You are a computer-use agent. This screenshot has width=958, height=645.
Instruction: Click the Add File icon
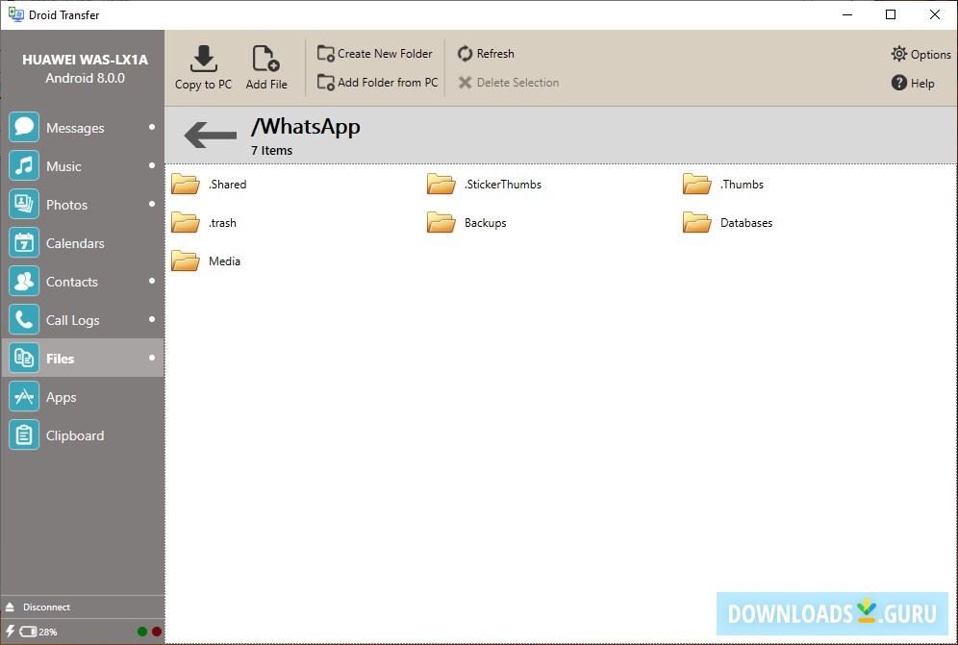265,58
